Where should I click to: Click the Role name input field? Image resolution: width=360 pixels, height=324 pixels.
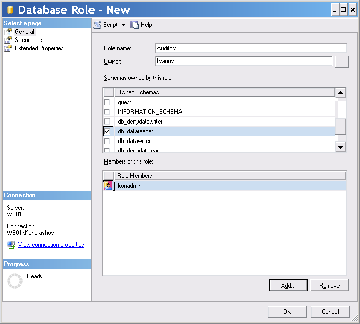point(251,48)
